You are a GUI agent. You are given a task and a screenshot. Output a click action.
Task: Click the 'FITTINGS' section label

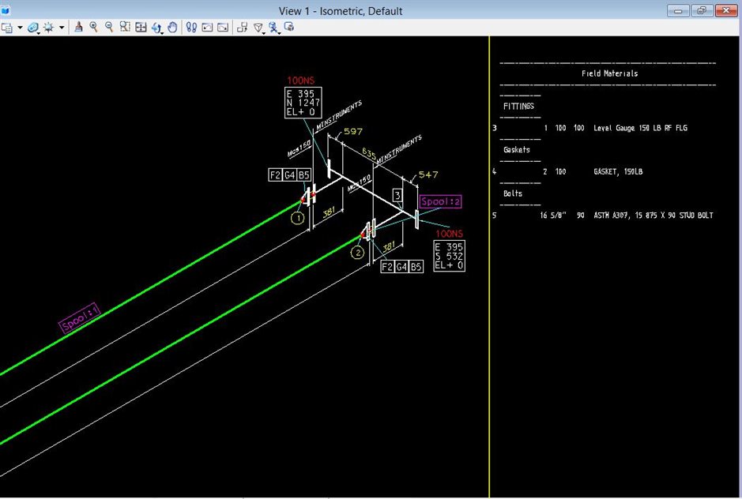tap(518, 106)
